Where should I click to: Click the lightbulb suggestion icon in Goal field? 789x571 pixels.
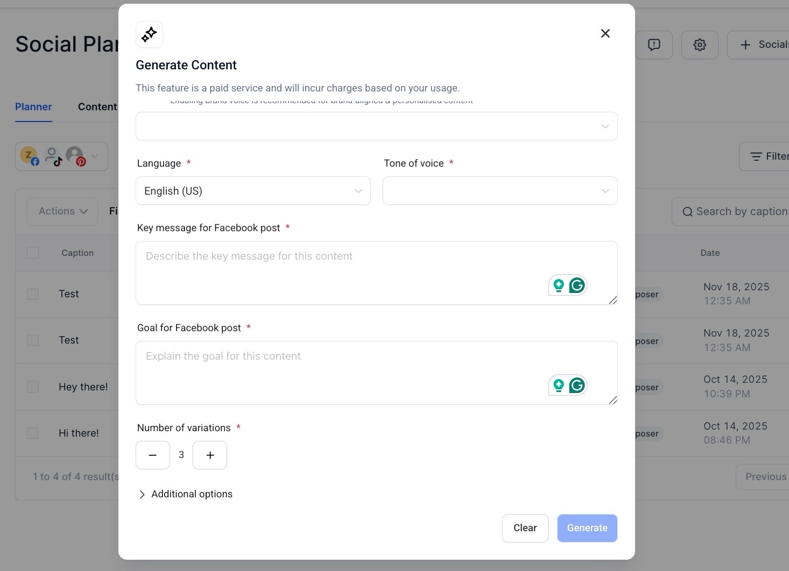pos(559,386)
